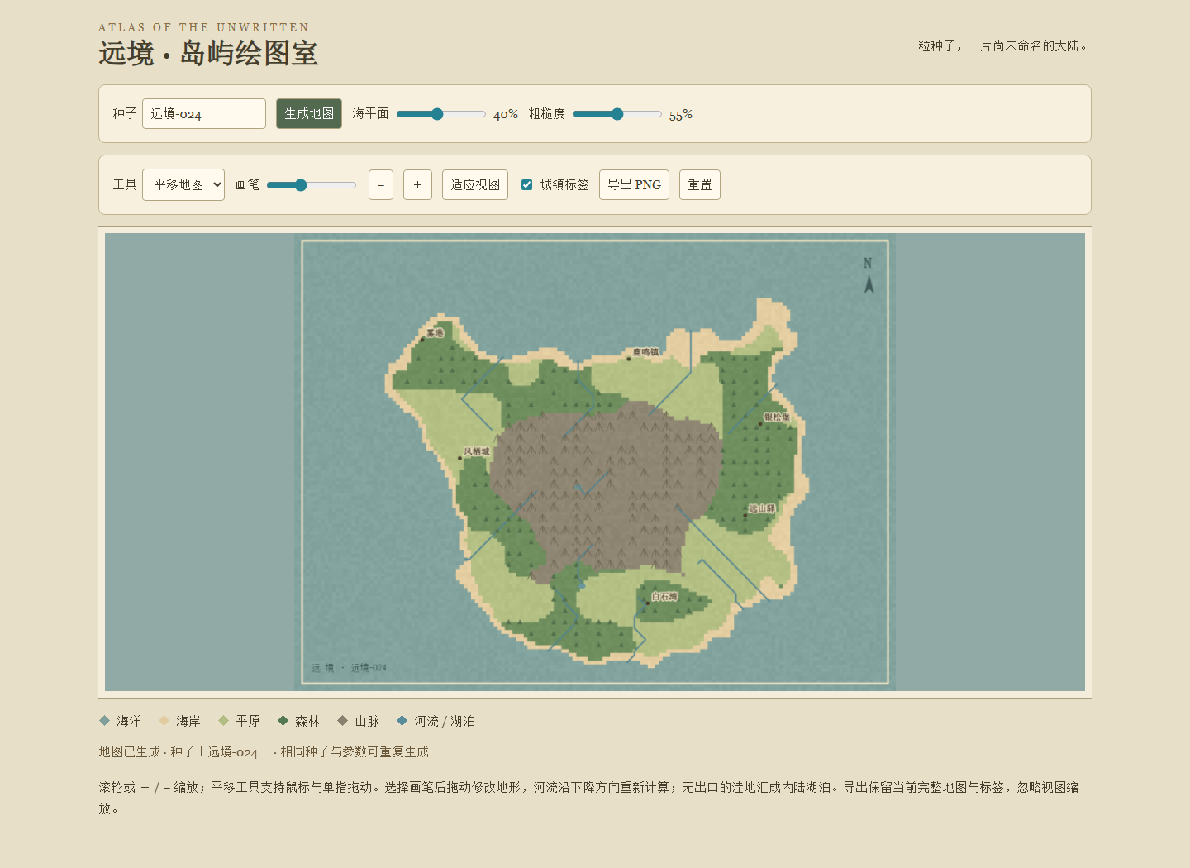
Task: Click the plains diamond legend icon
Action: point(223,721)
